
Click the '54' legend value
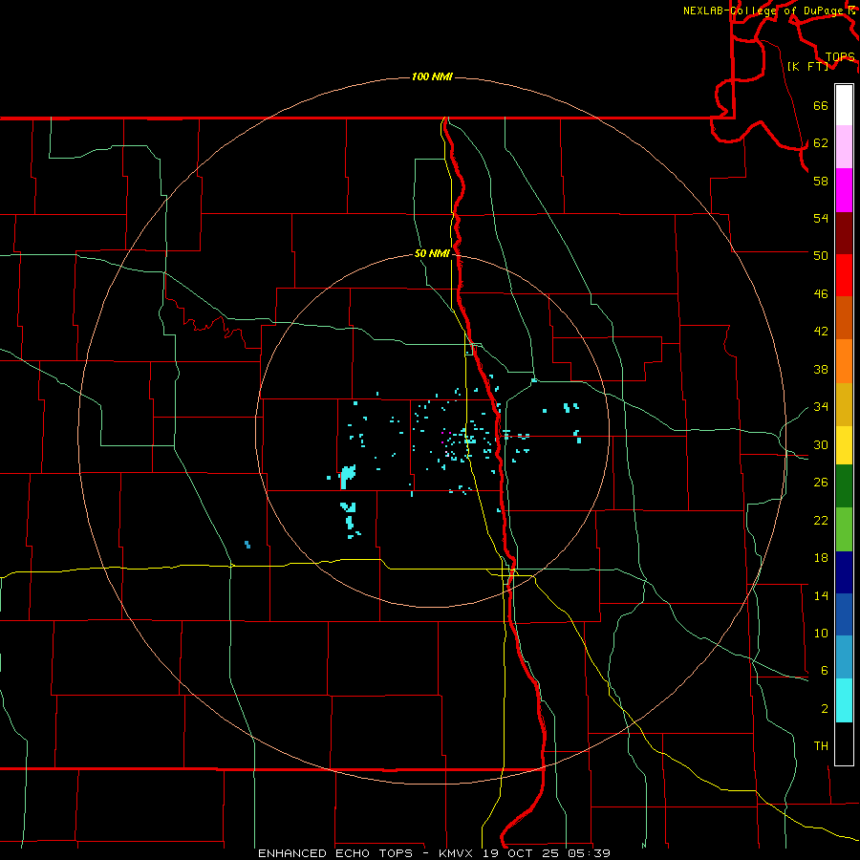[821, 218]
